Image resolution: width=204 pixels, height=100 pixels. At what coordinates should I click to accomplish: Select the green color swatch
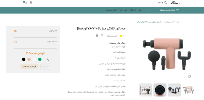(x=40, y=59)
